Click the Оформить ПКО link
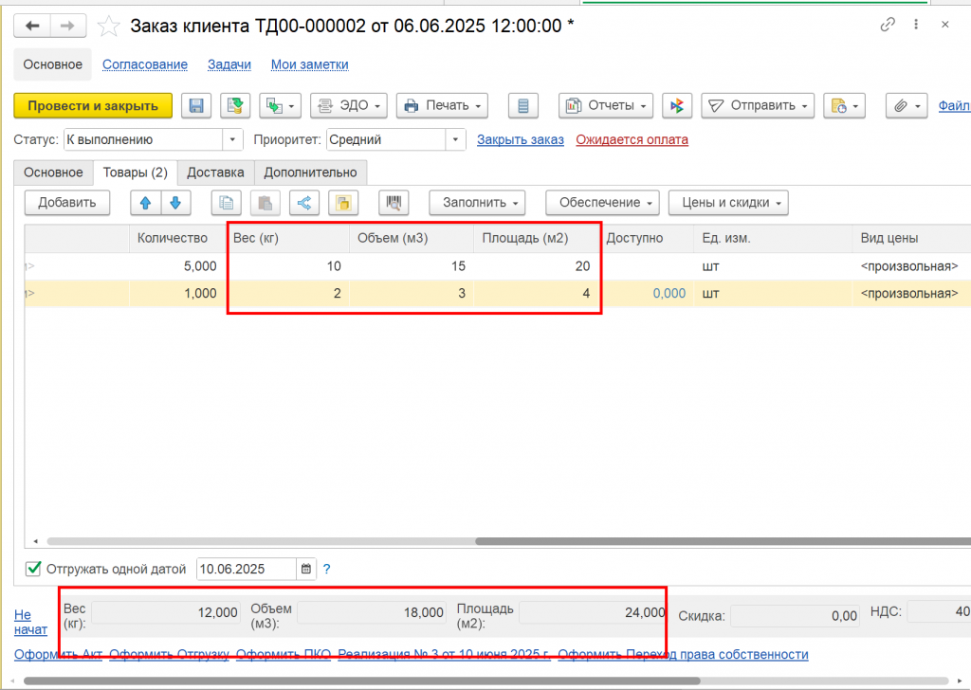Screen dimensions: 971x690 (284, 655)
